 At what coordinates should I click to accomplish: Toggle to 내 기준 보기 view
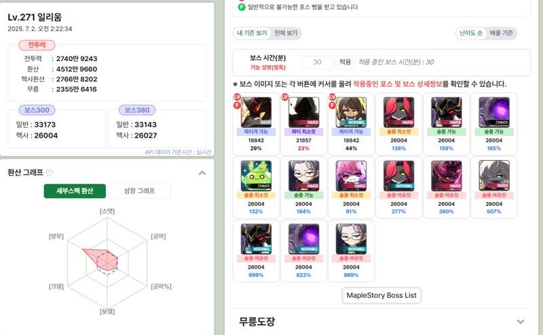pos(252,33)
